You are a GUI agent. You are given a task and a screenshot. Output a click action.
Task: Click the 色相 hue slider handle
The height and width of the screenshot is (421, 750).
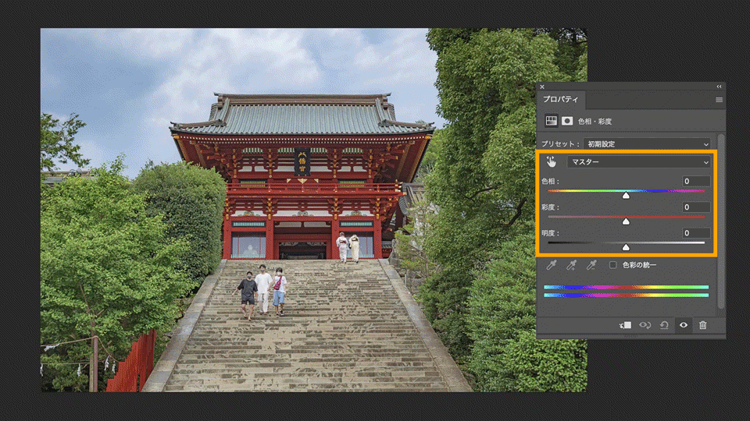[626, 196]
